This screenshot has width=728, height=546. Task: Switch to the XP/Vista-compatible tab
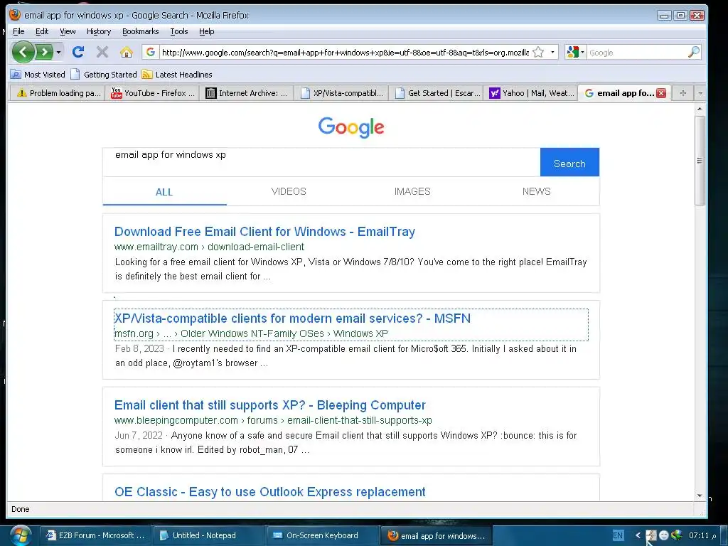pyautogui.click(x=342, y=93)
